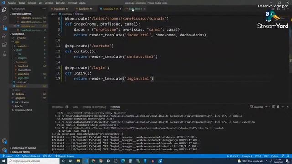Click the Ln 17, Col 41 indicator
The image size is (292, 164).
pyautogui.click(x=233, y=156)
